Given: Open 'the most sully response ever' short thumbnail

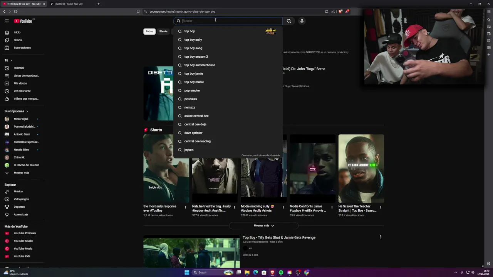Looking at the screenshot, I should click(x=166, y=168).
